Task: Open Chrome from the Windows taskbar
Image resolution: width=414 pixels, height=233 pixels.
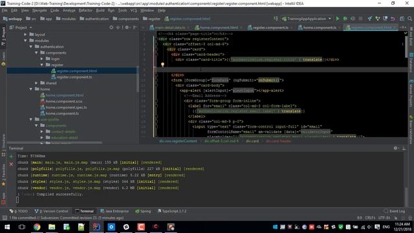Action: (37, 227)
